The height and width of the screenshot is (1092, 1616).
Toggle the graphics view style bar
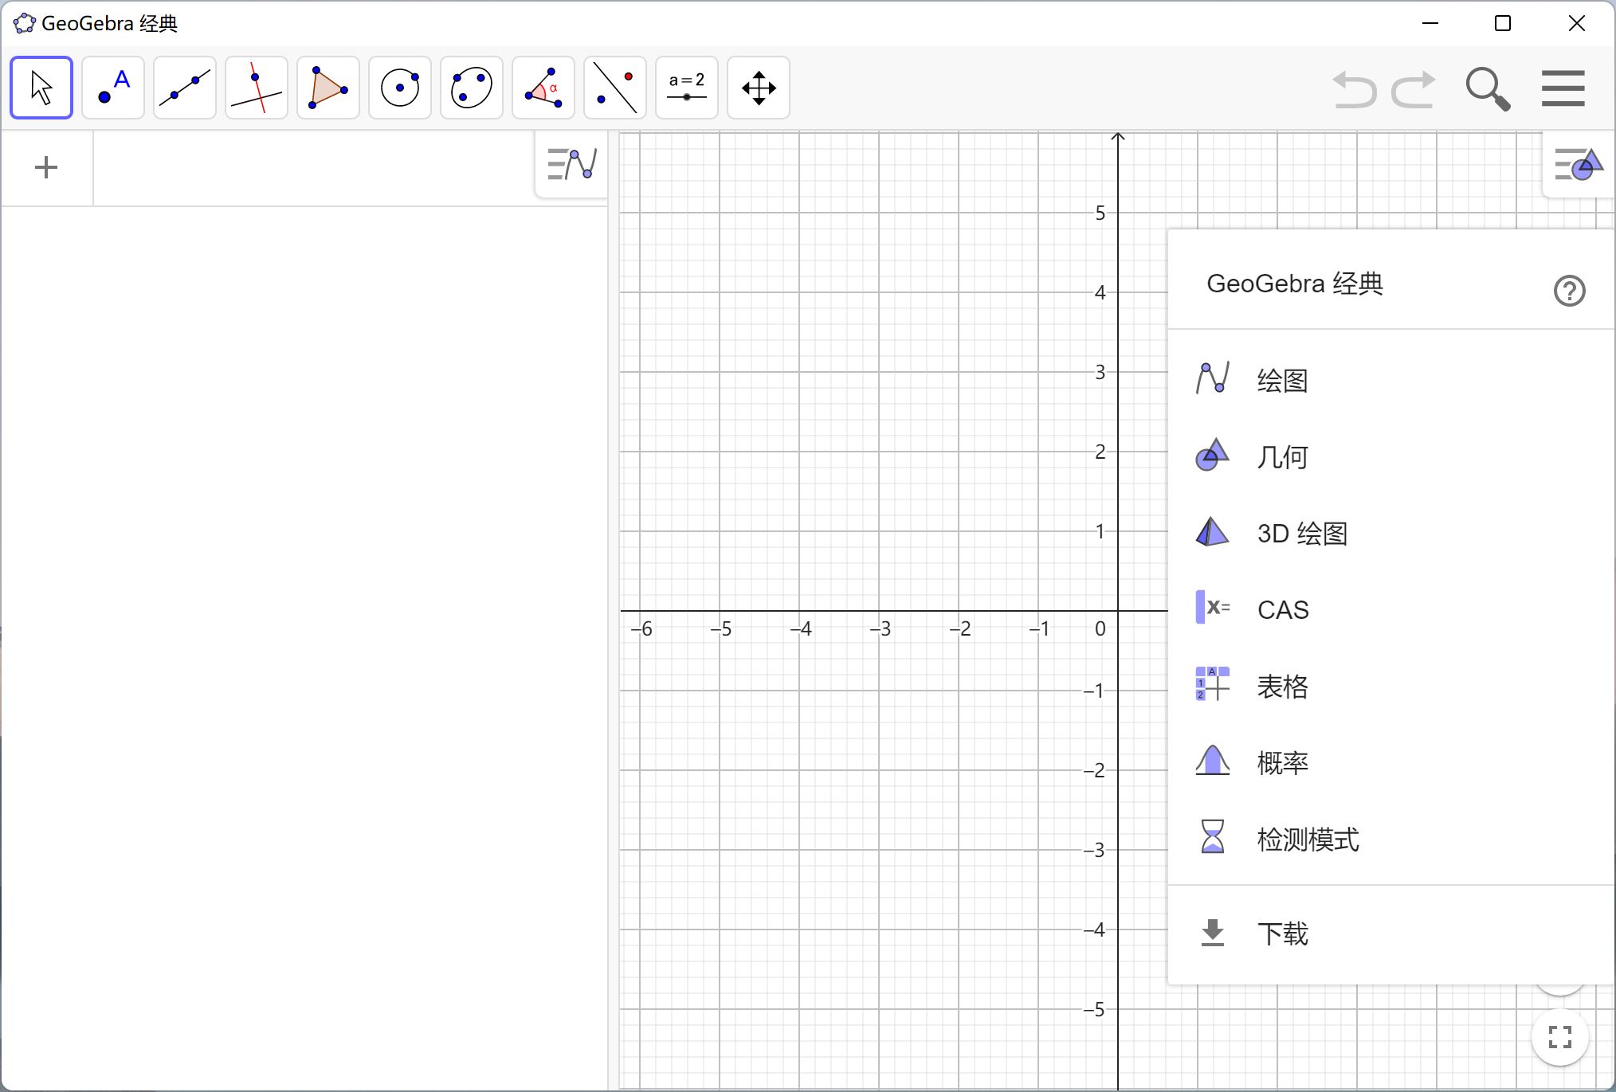pos(1578,165)
